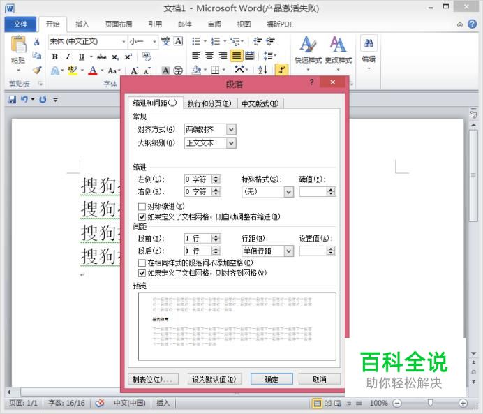
Task: Switch to the Insert ribbon tab
Action: coord(82,24)
